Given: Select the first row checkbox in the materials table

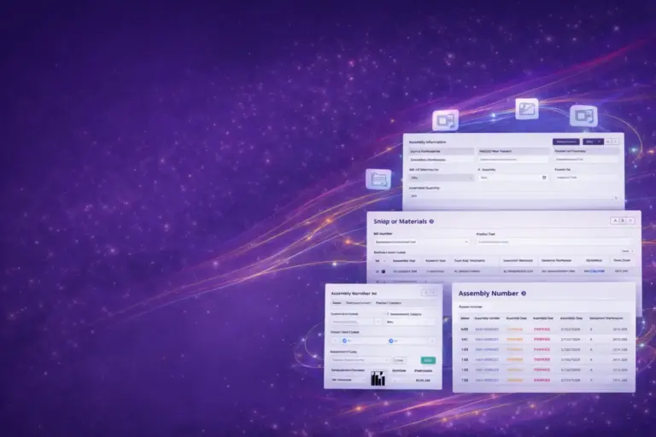Looking at the screenshot, I should click(x=383, y=271).
